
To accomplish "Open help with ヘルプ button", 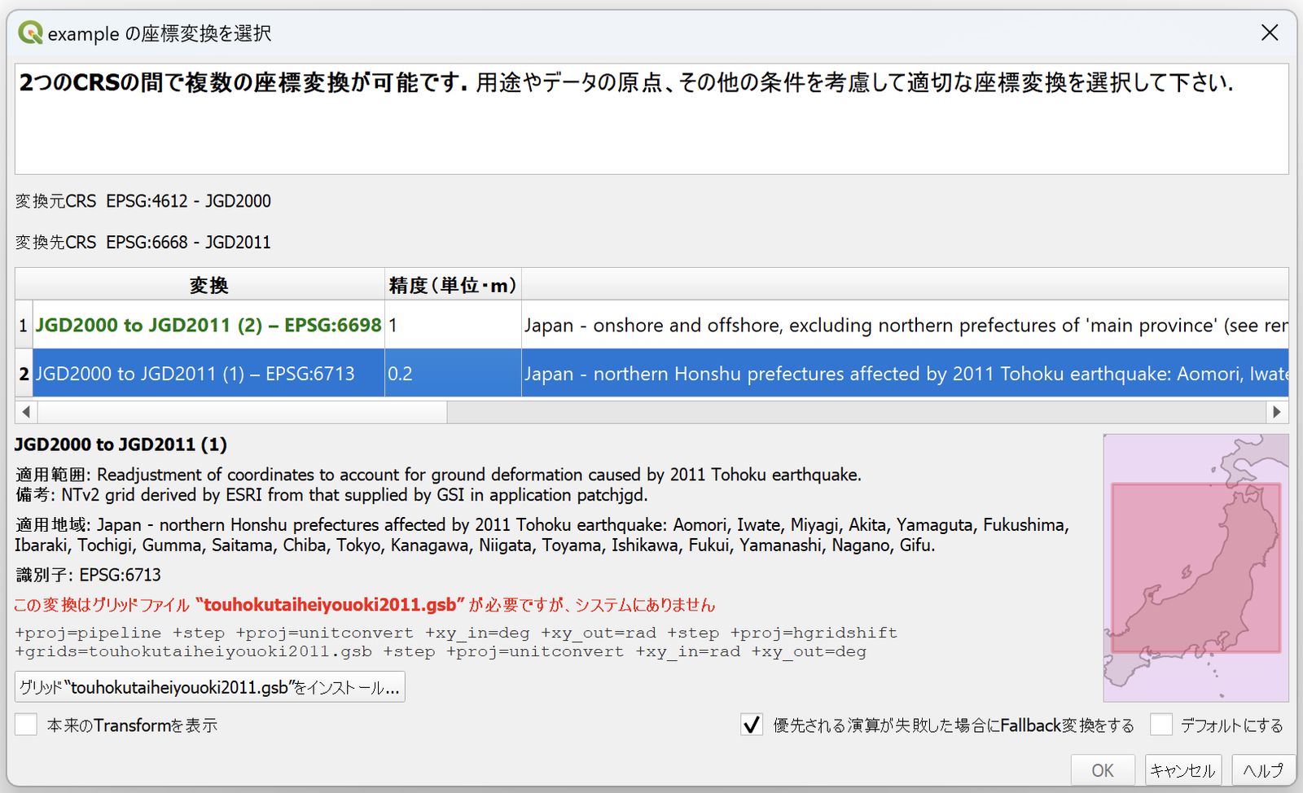I will pos(1264,770).
